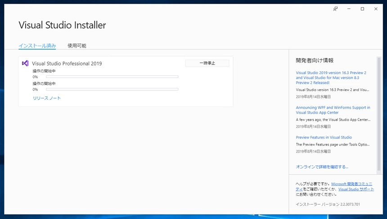Click the Visual Studio Professional 2019 logo
Screen dimensions: 387x219
(25, 63)
